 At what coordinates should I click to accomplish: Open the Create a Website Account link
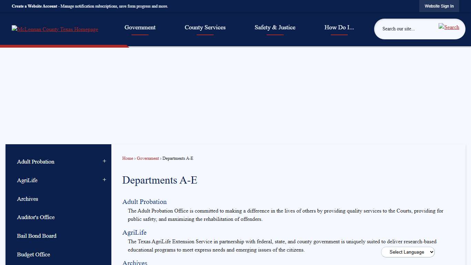click(34, 6)
